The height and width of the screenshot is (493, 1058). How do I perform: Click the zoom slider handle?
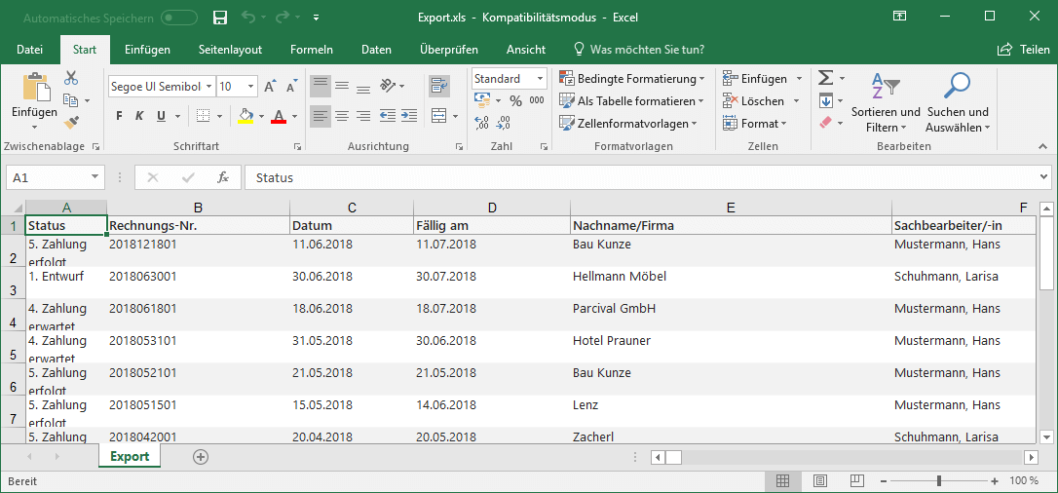click(938, 481)
